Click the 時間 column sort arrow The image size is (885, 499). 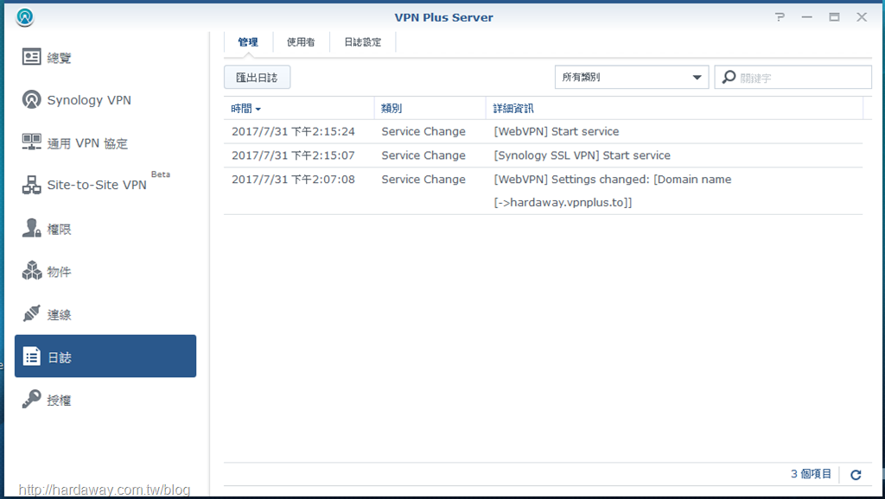point(258,109)
